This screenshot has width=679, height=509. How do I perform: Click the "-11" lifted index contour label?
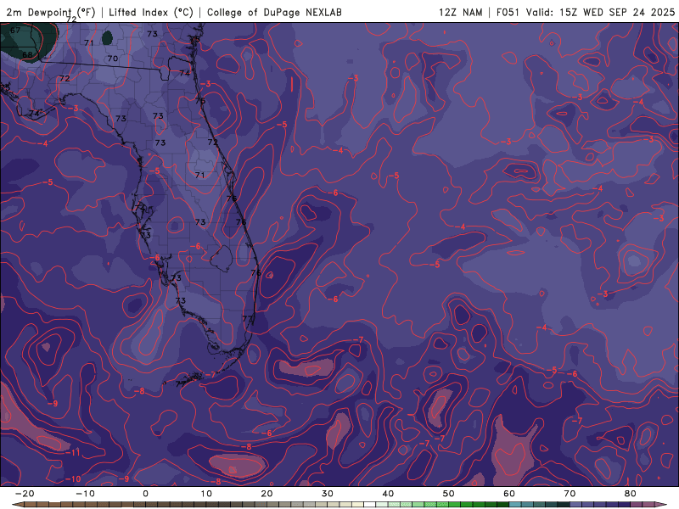[73, 453]
